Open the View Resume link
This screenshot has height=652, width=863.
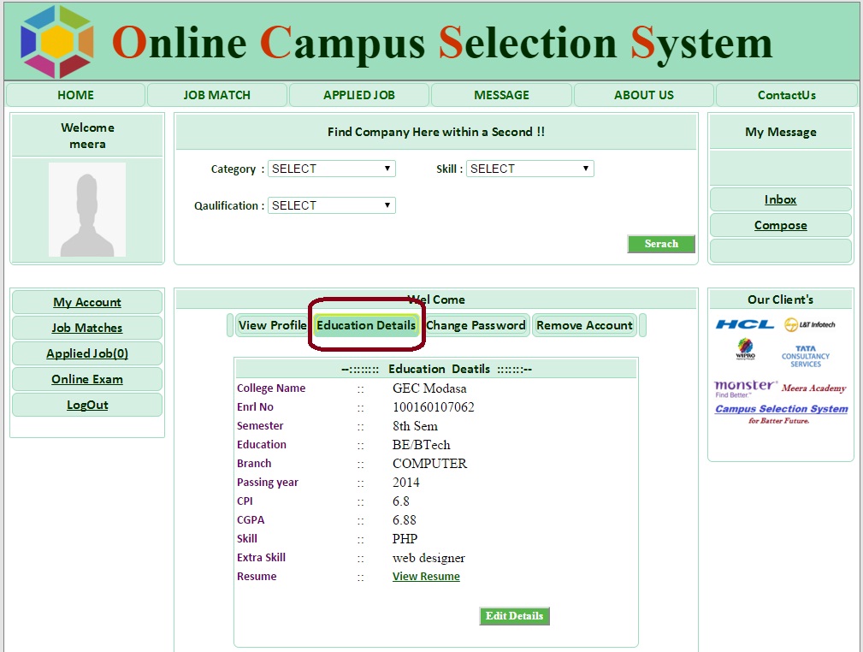point(426,577)
